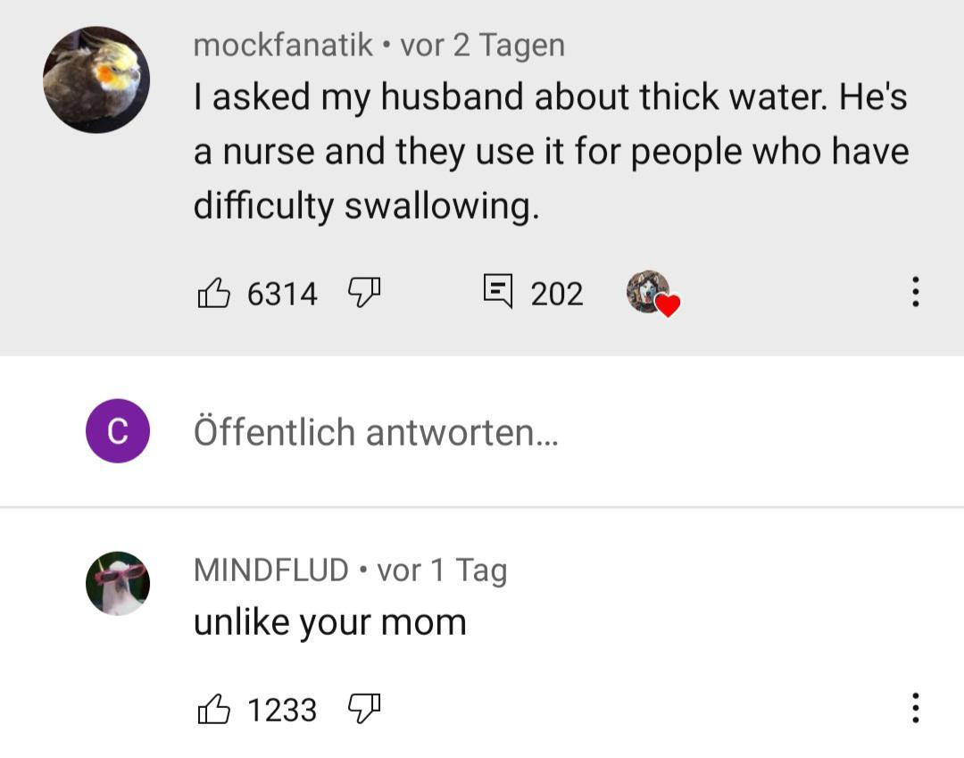Visit MINDFLUD's channel via username
964x758 pixels.
click(271, 570)
